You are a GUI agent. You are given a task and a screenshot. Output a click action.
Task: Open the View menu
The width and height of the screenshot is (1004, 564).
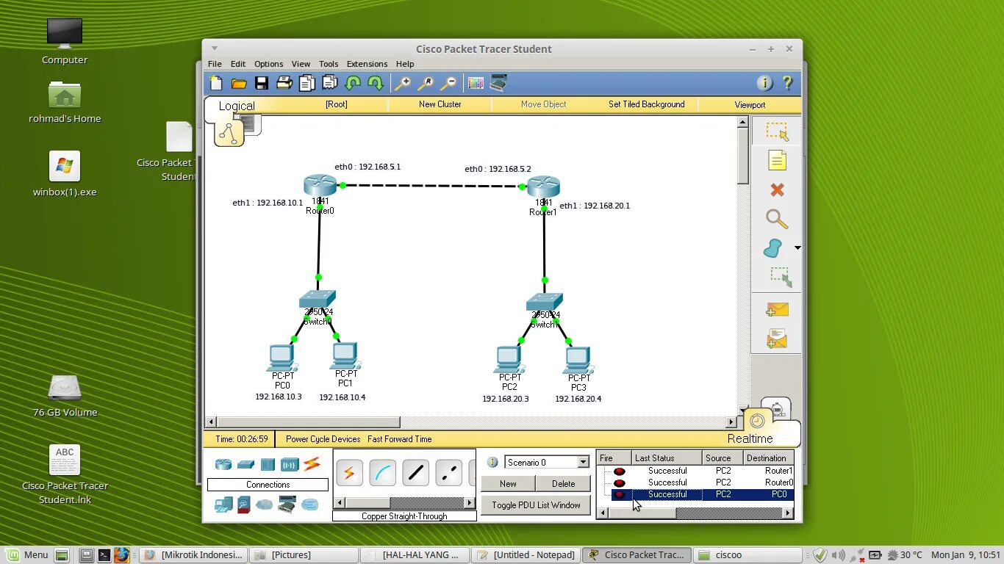[301, 64]
